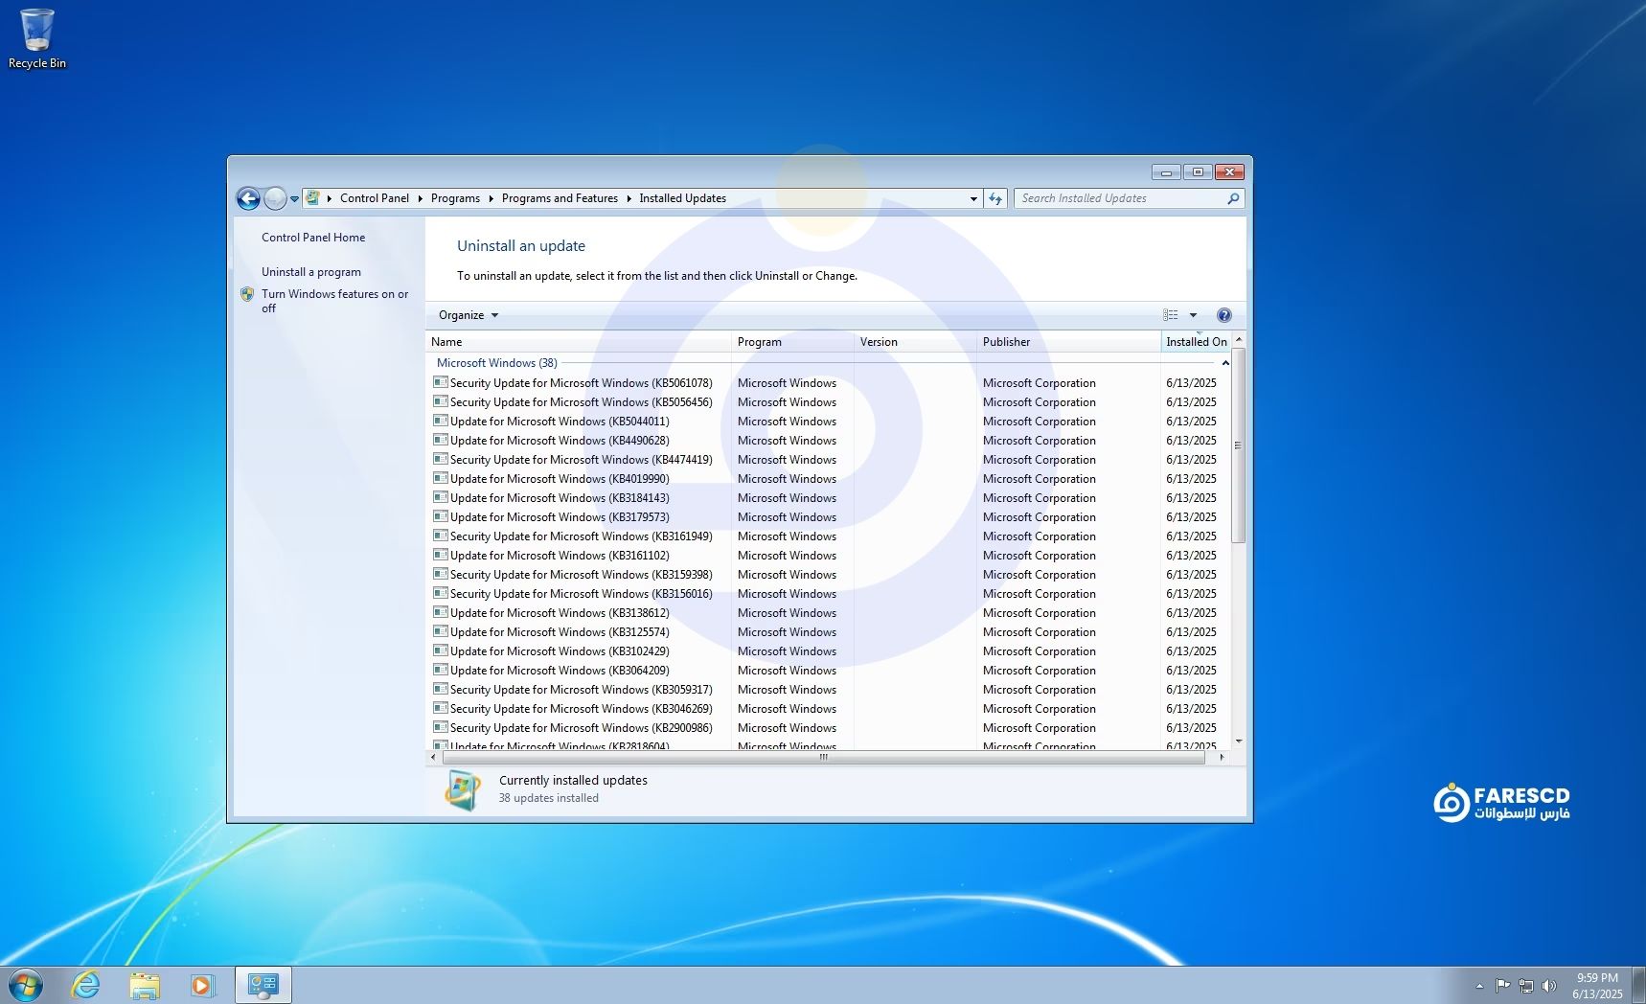1646x1004 pixels.
Task: Open the view options dropdown arrow
Action: click(1193, 315)
